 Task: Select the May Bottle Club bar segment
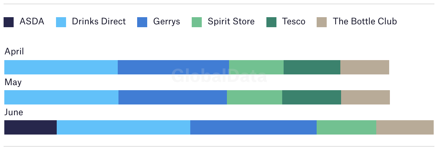pyautogui.click(x=365, y=97)
